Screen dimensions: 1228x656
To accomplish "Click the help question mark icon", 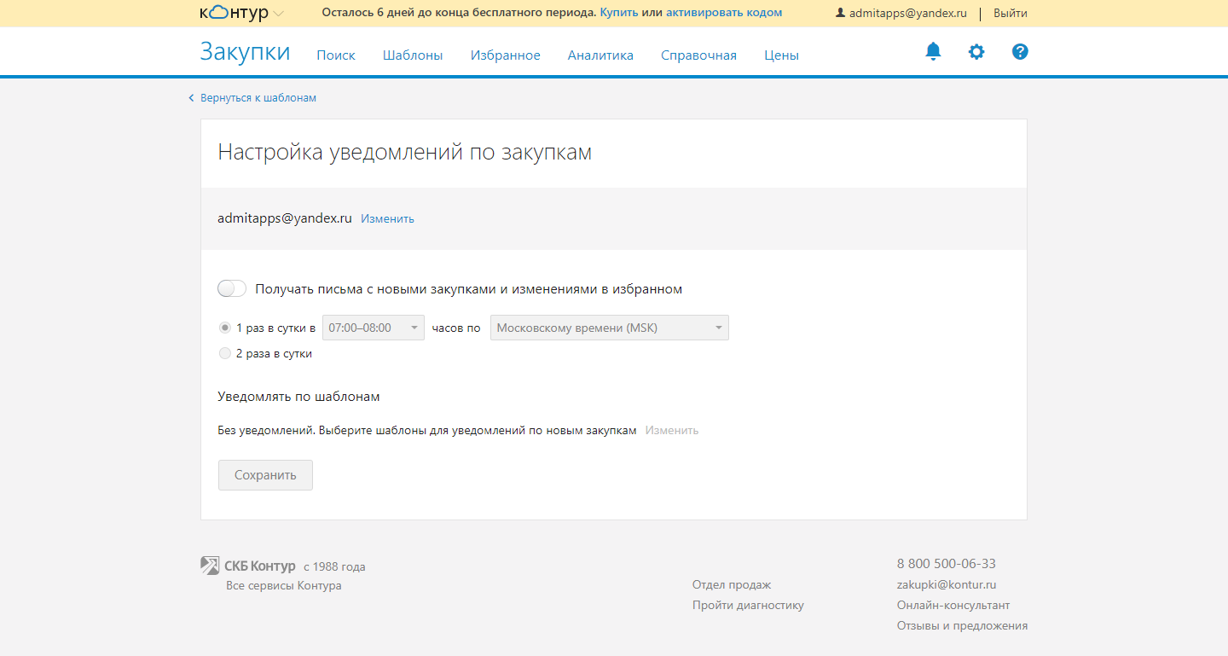I will 1020,52.
